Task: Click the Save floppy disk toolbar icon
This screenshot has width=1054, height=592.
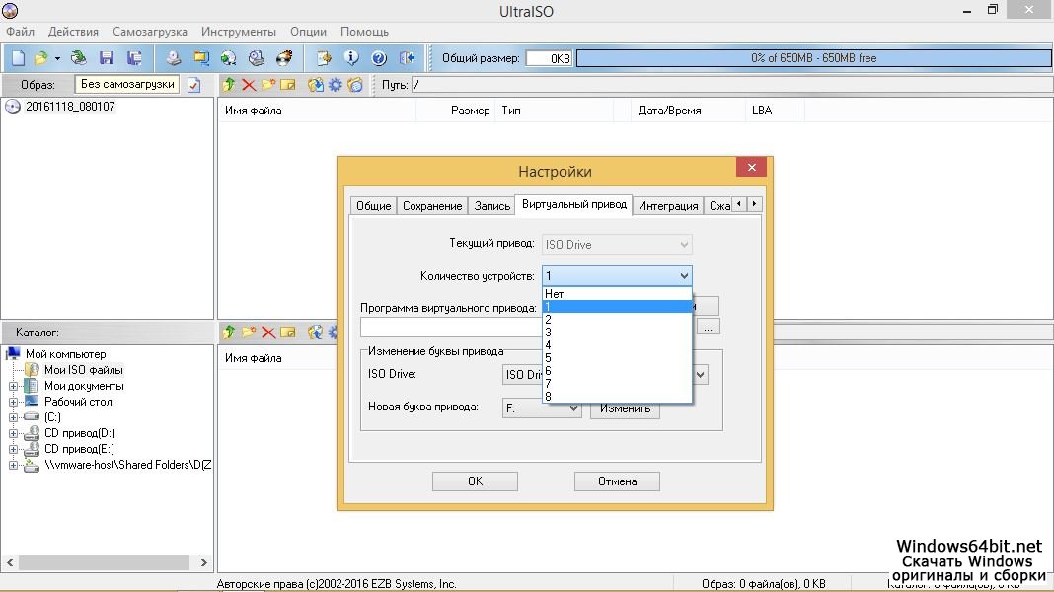Action: [106, 58]
